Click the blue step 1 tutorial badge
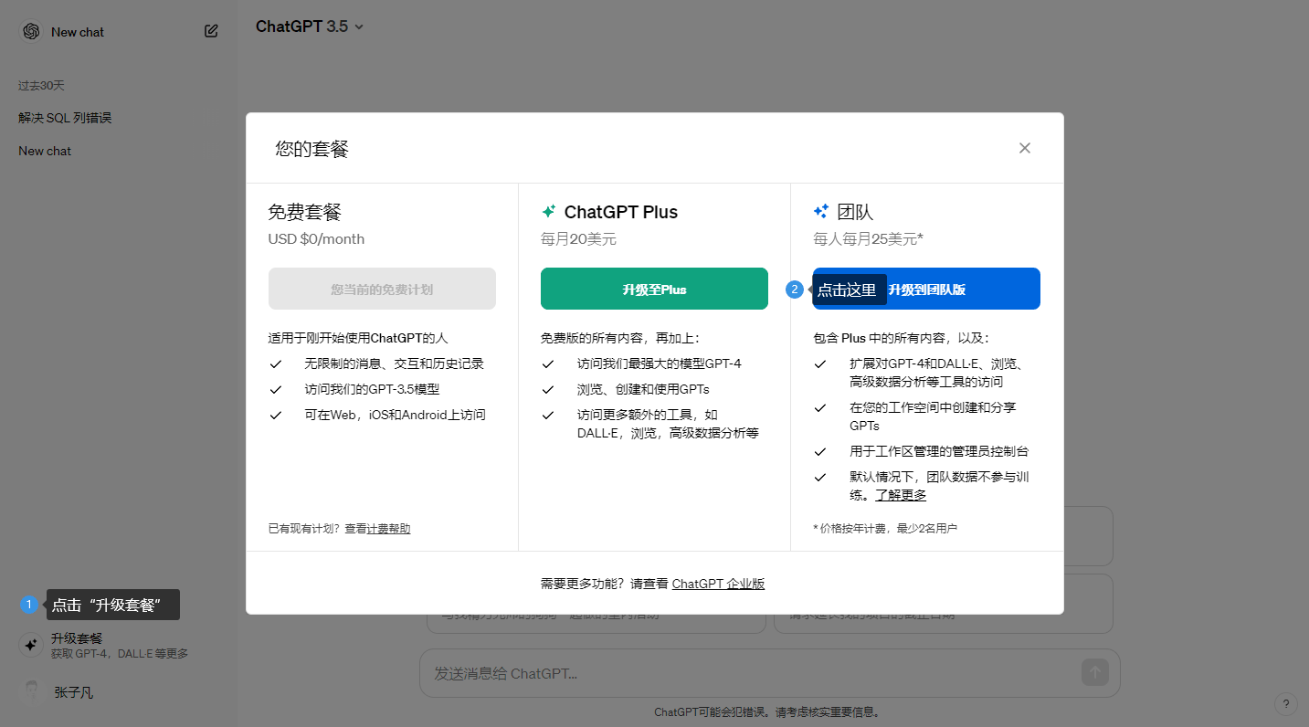The height and width of the screenshot is (727, 1309). coord(28,604)
